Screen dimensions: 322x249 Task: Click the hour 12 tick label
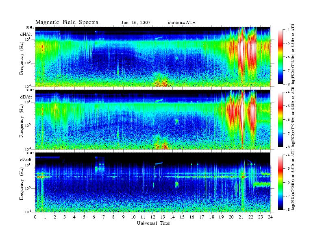point(153,217)
